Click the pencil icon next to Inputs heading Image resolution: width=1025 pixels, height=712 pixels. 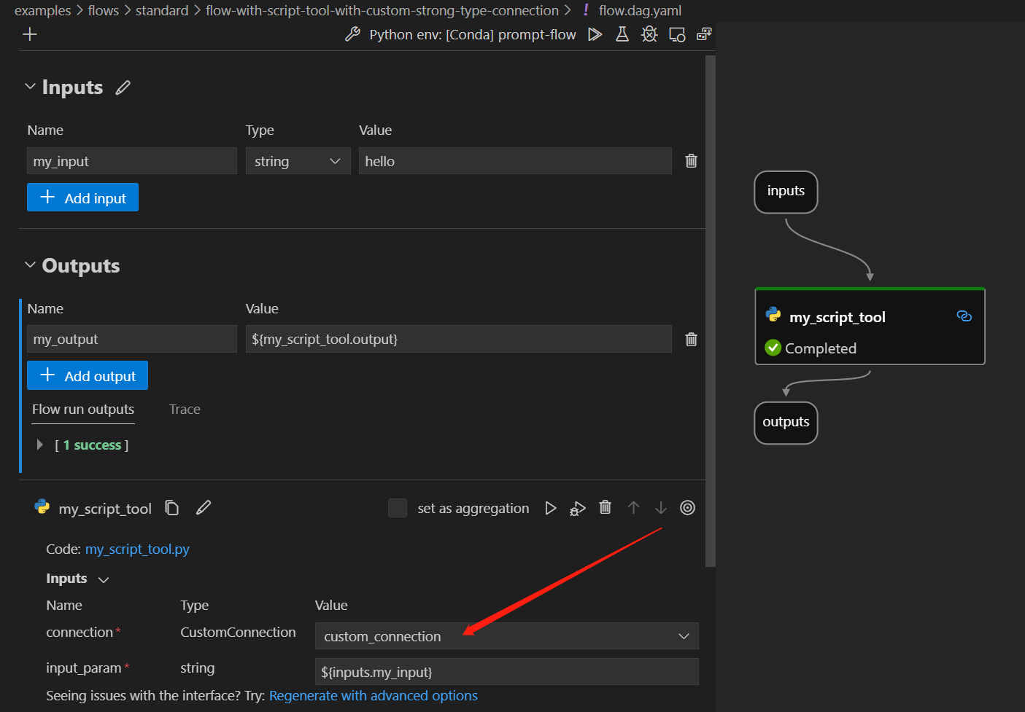pyautogui.click(x=123, y=87)
